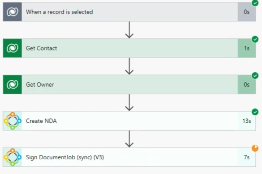Click the success checkmark badge on Get Owner
262x174 pixels.
point(255,76)
